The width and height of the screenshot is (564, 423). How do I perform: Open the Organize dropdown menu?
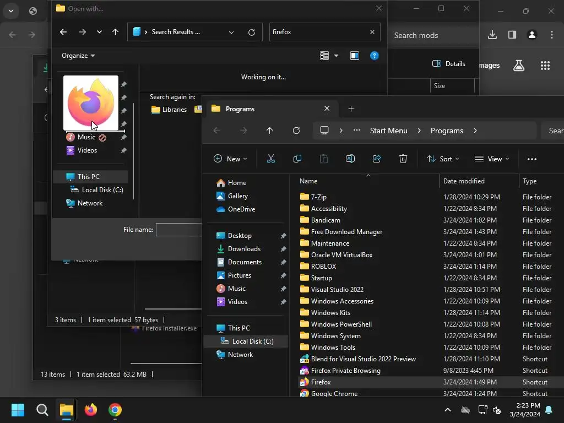[x=78, y=56]
